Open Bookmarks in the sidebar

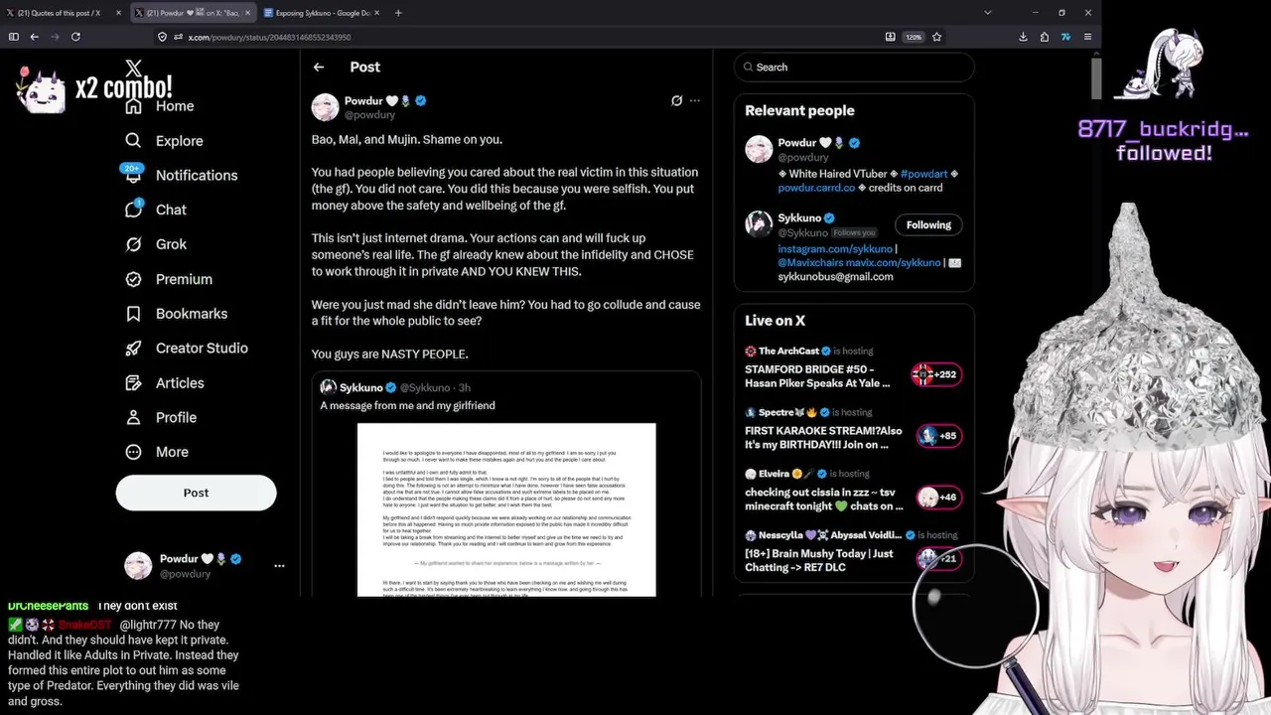177,314
